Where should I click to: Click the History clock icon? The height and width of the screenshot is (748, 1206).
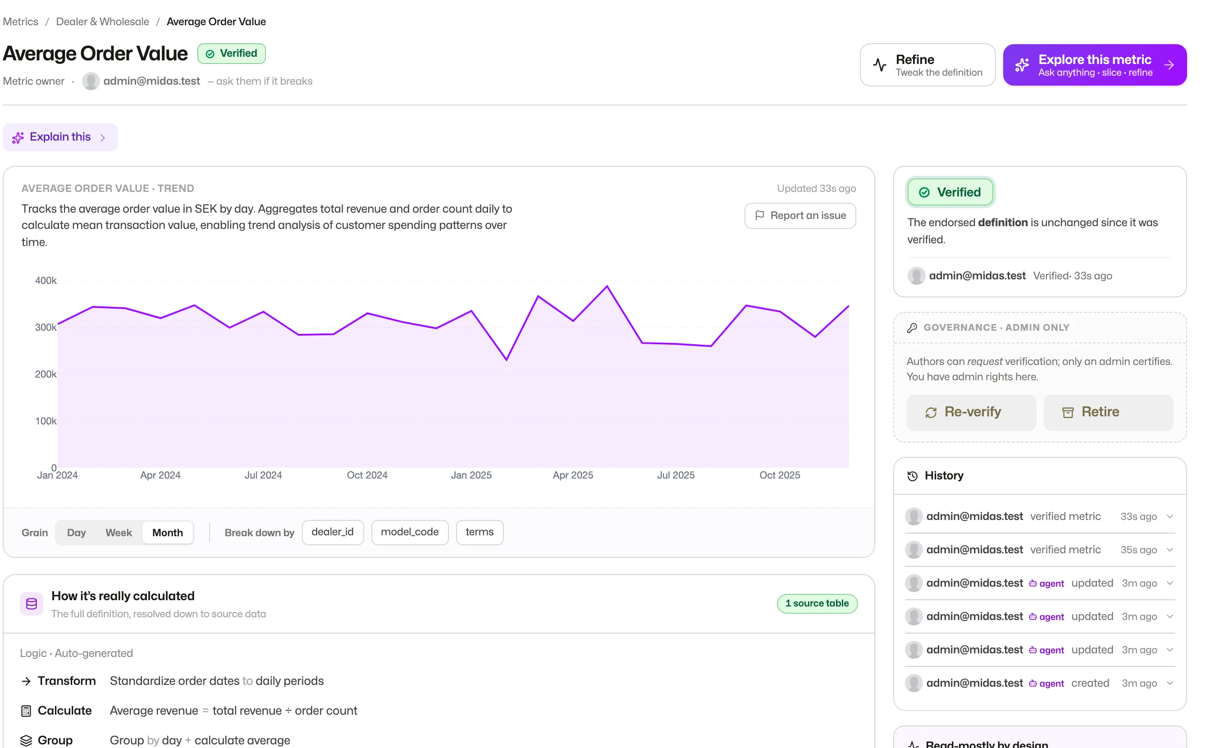pos(912,476)
